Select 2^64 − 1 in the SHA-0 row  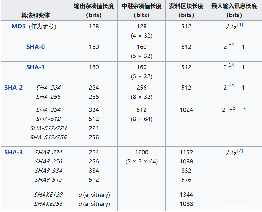click(234, 46)
